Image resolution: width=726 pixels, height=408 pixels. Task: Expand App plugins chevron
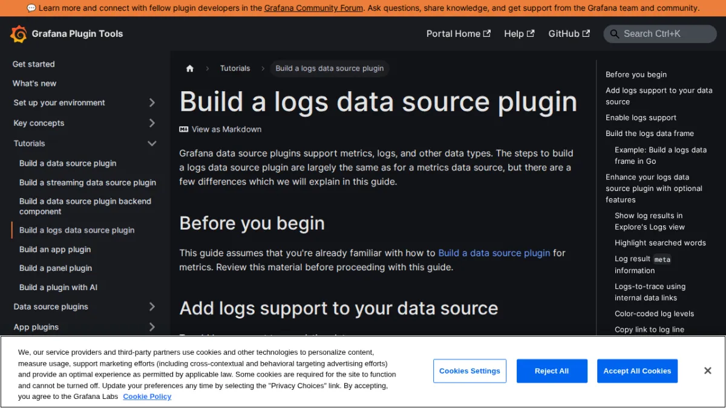[x=152, y=327]
